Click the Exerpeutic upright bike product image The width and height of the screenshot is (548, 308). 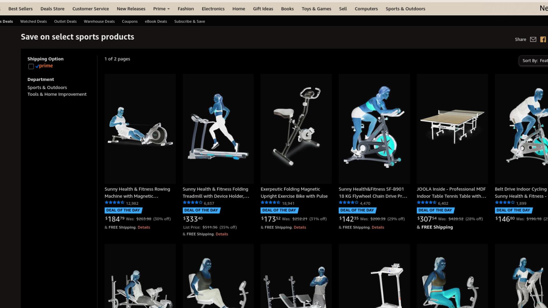(x=296, y=129)
